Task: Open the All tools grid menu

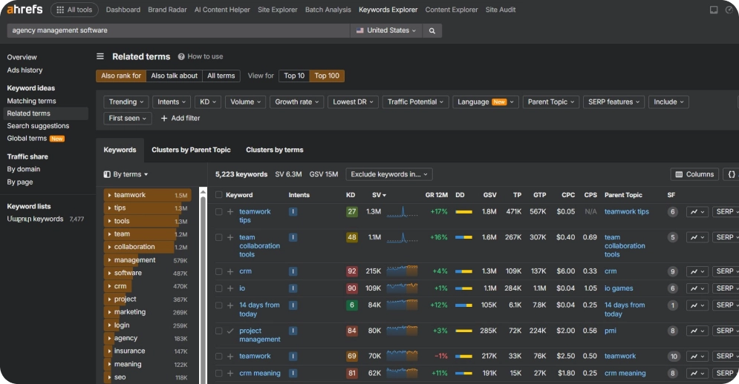Action: [74, 10]
